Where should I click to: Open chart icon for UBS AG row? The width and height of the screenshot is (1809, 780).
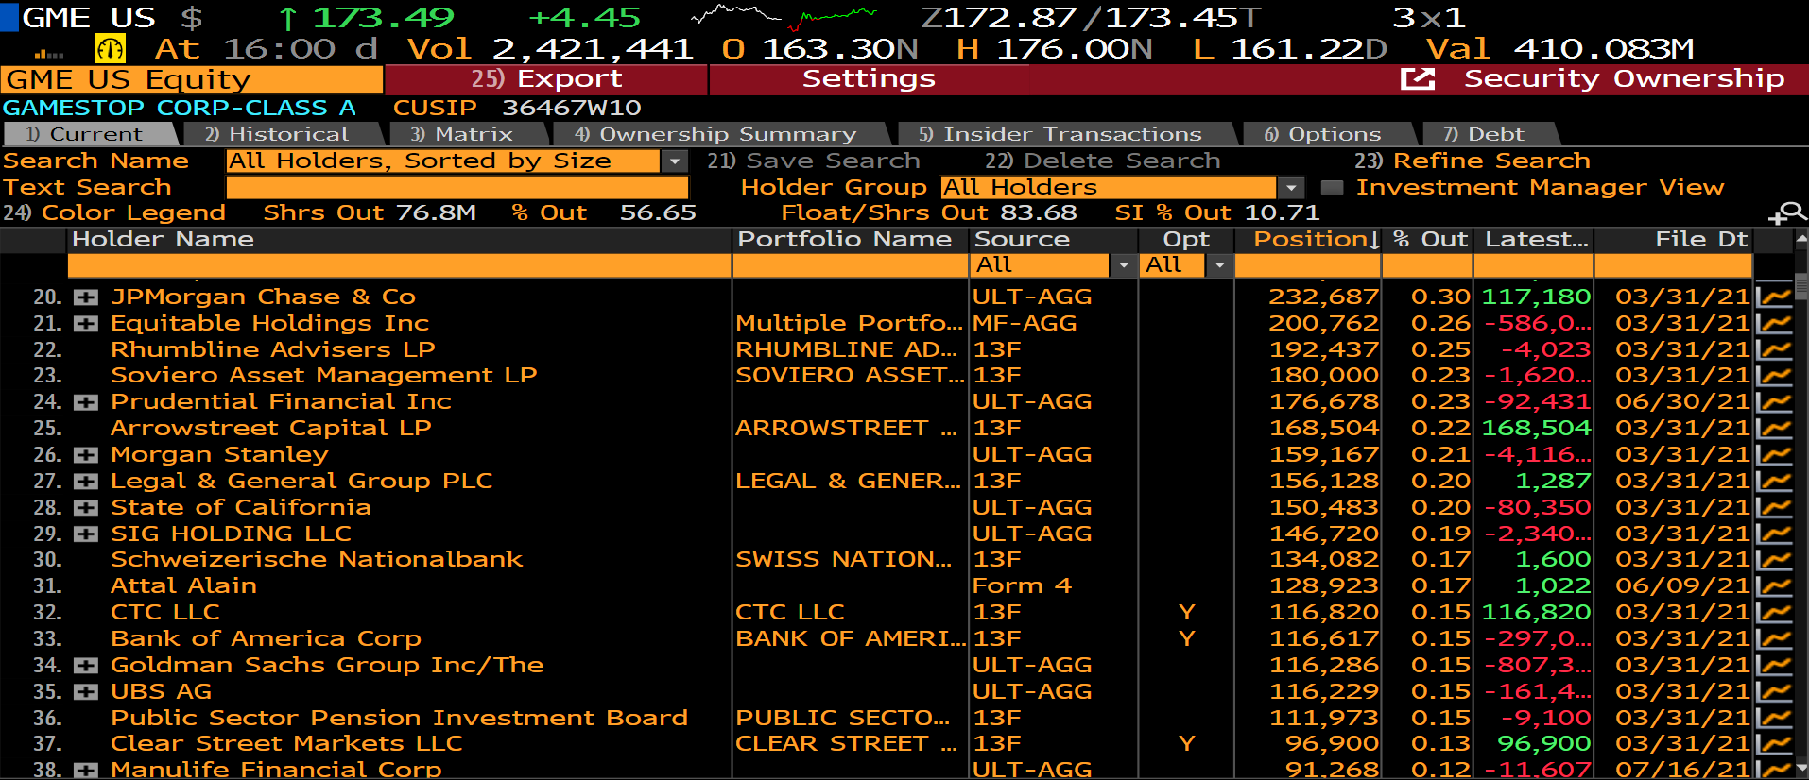[x=1774, y=692]
